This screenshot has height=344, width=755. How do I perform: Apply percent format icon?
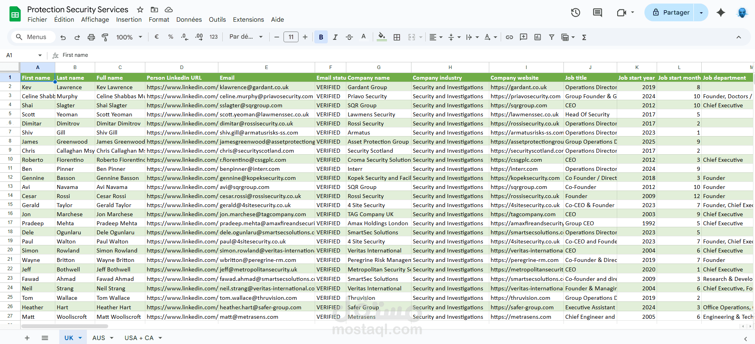[x=171, y=37]
